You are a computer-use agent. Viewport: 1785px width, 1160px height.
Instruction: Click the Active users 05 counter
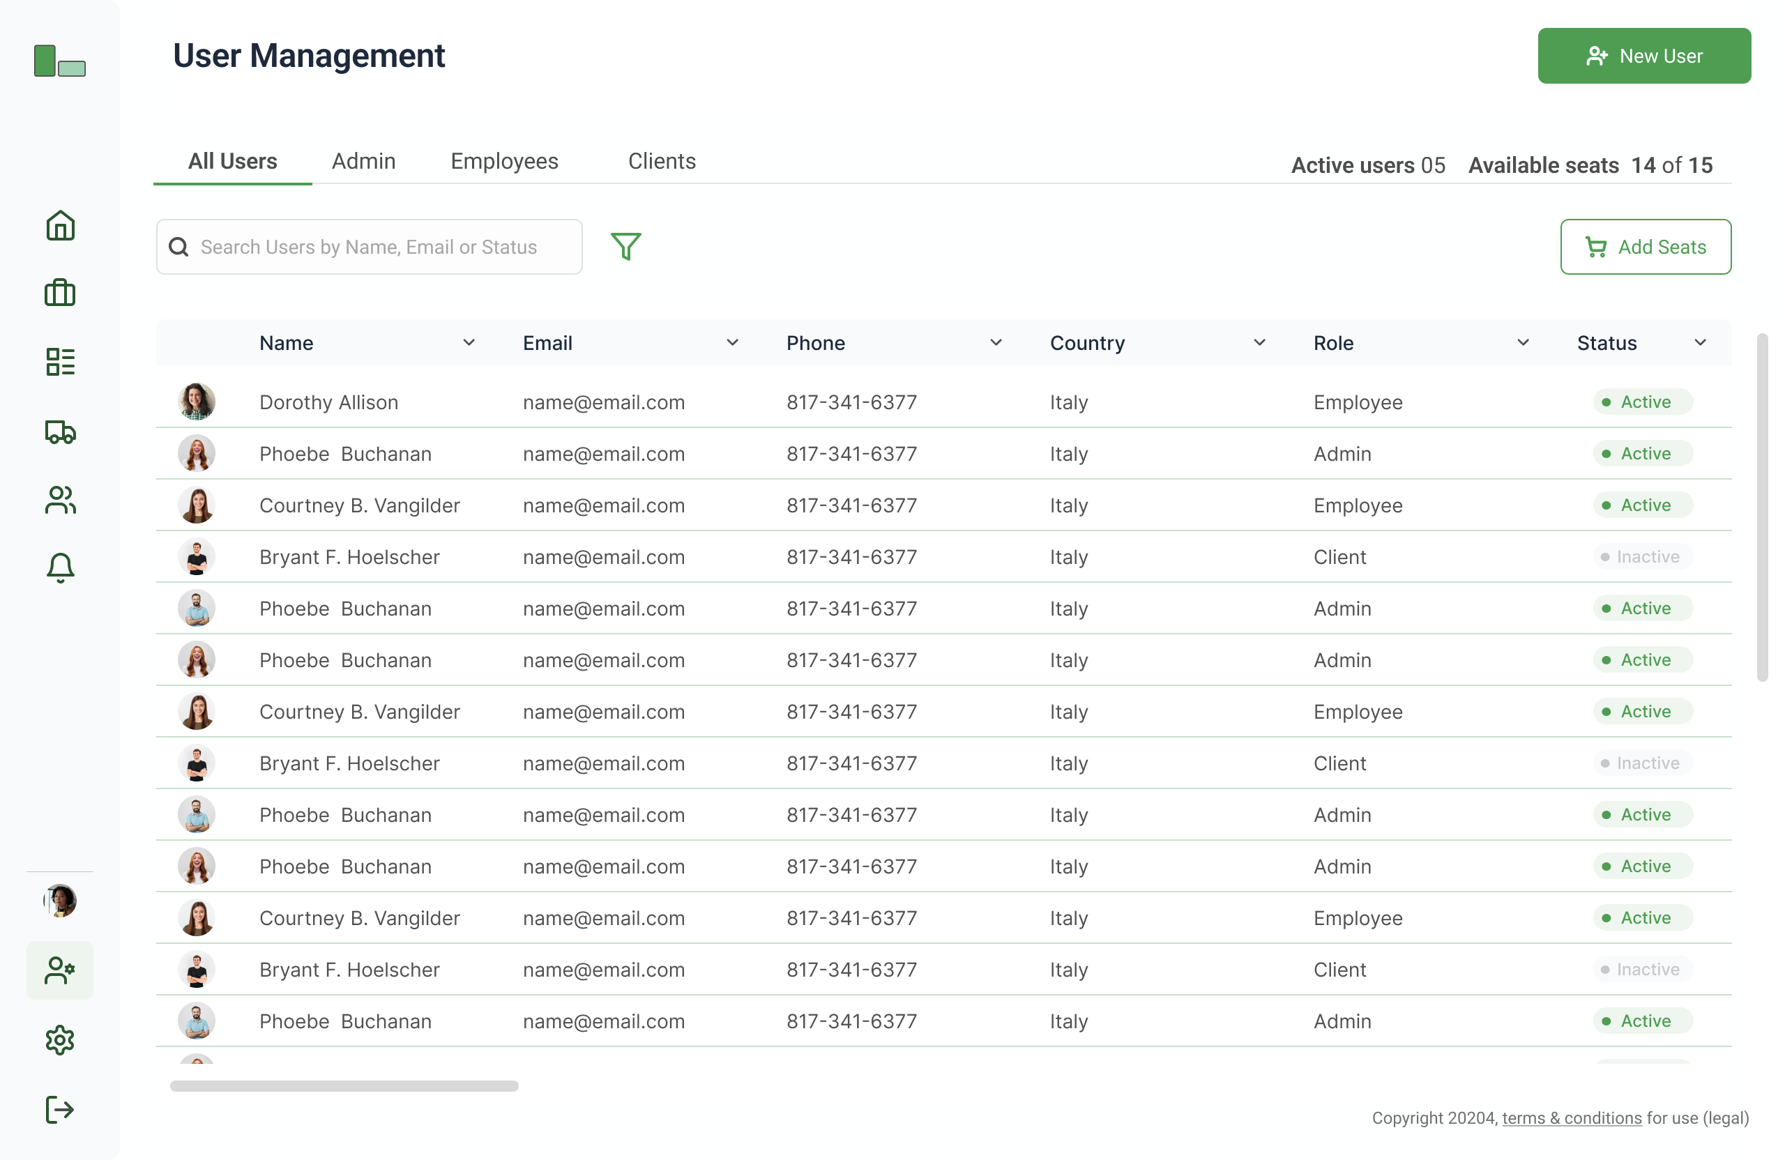(x=1367, y=165)
